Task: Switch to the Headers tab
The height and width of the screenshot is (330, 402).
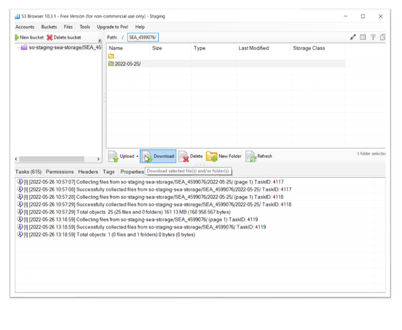Action: pos(88,172)
